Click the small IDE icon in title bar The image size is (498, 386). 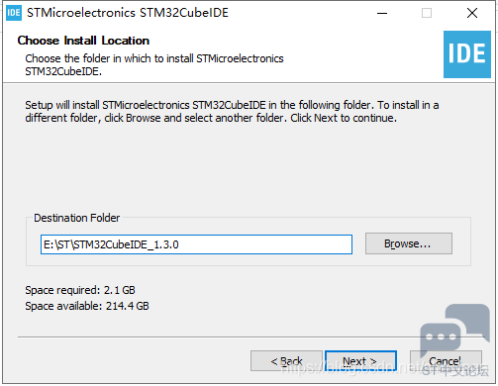[x=14, y=13]
